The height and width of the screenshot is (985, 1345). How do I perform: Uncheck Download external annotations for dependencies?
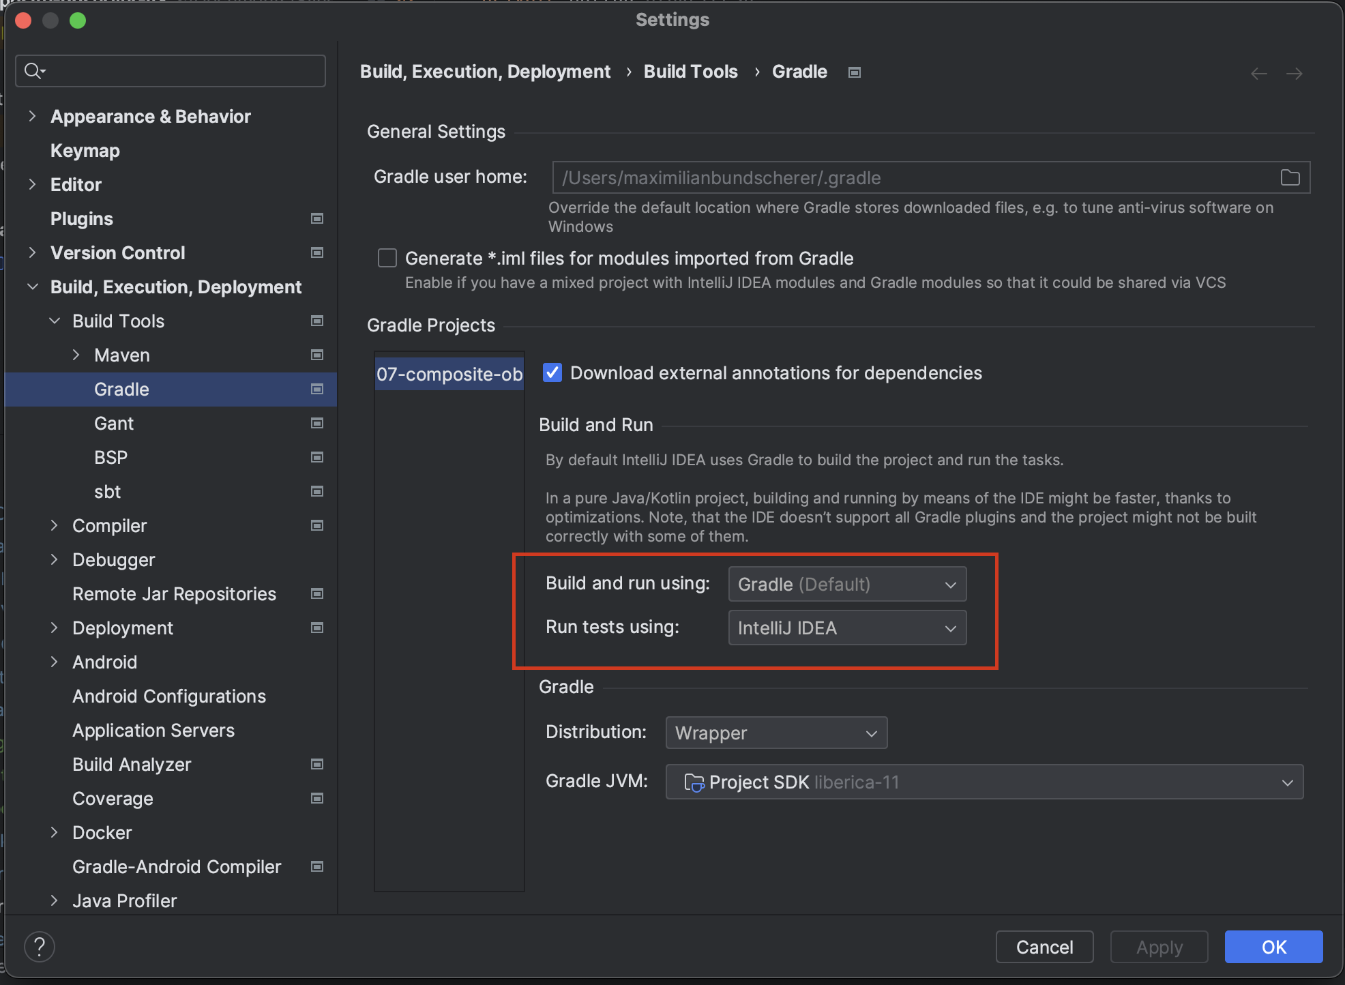[x=552, y=372]
